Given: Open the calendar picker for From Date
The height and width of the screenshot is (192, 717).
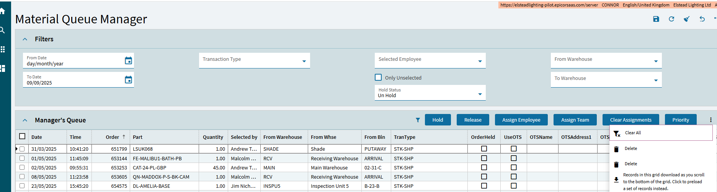Looking at the screenshot, I should point(128,60).
